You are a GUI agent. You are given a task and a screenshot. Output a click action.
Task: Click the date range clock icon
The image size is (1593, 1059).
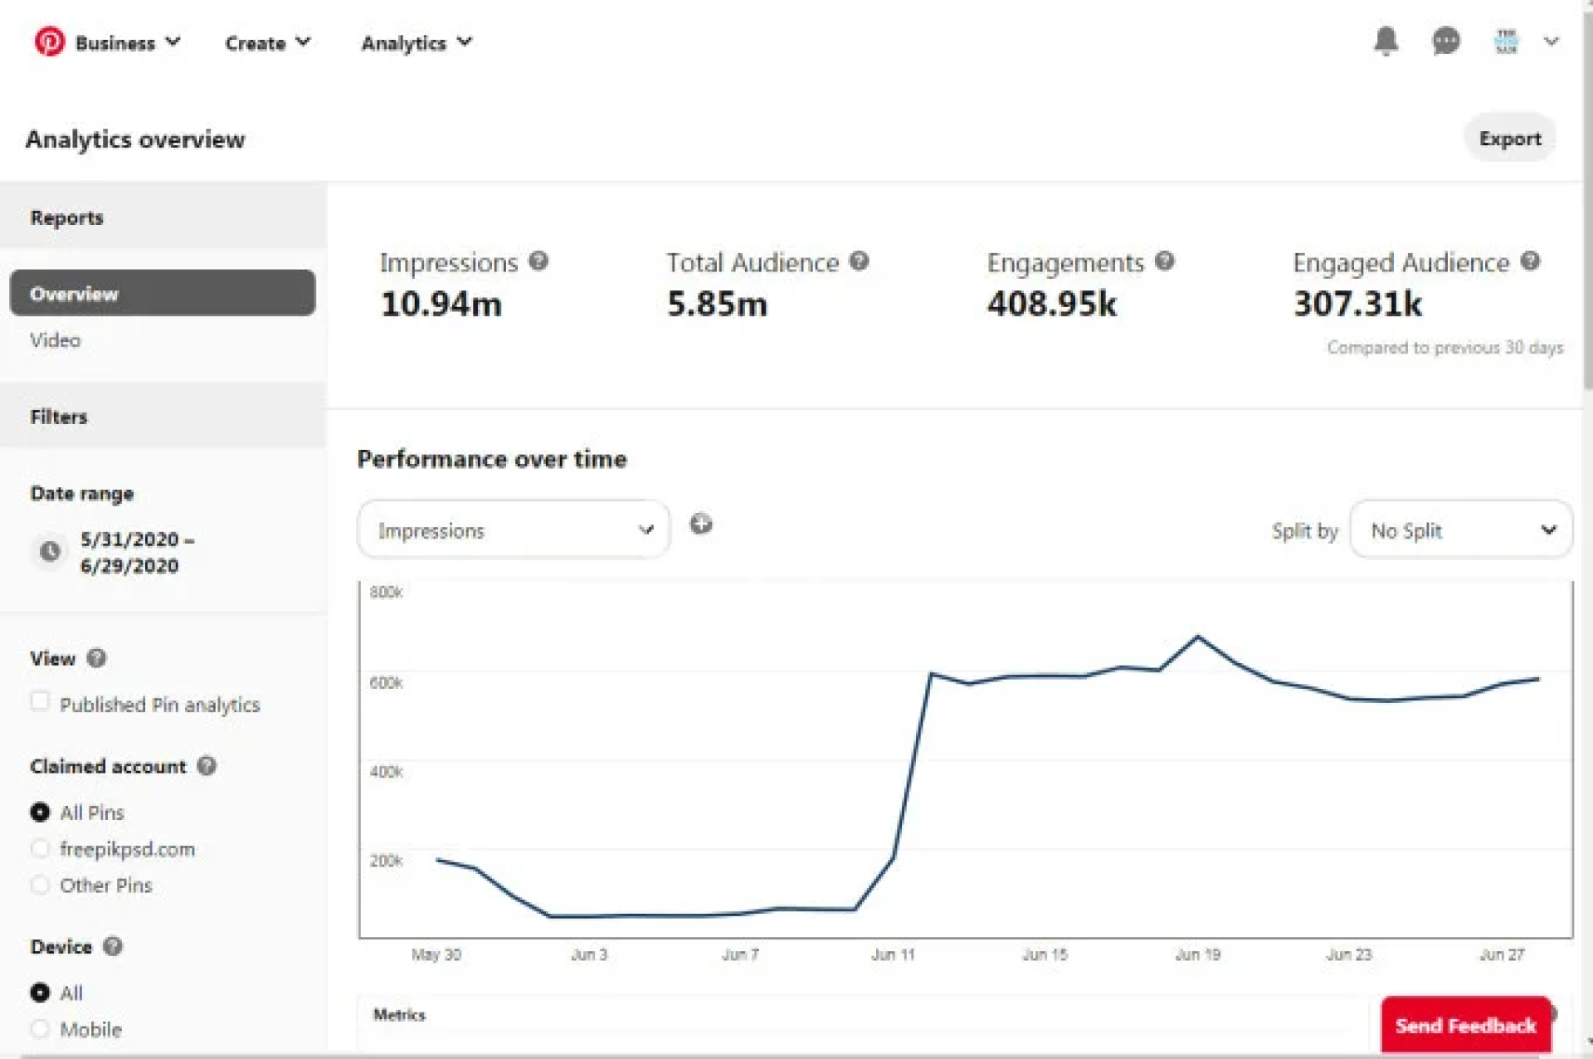[50, 551]
